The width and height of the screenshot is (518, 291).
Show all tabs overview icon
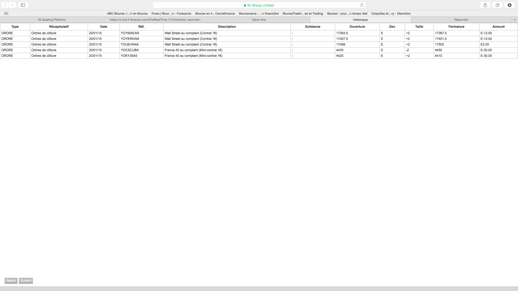click(497, 5)
